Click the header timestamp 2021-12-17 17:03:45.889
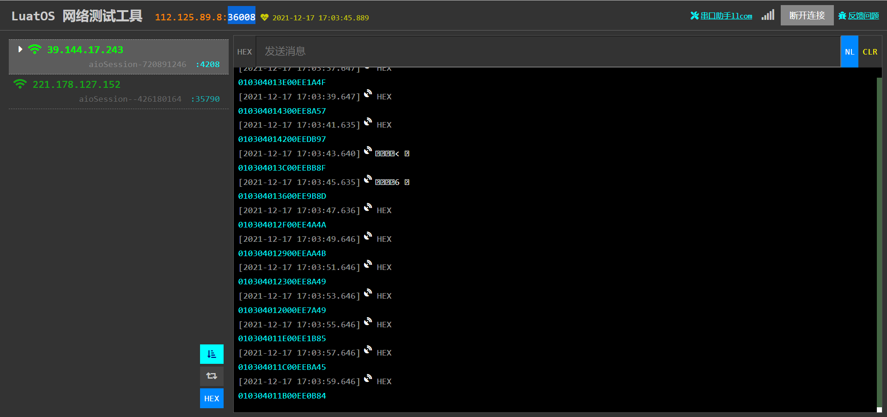The image size is (887, 417). click(x=321, y=18)
